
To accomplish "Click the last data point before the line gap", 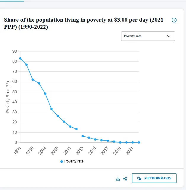I will 76,129.
